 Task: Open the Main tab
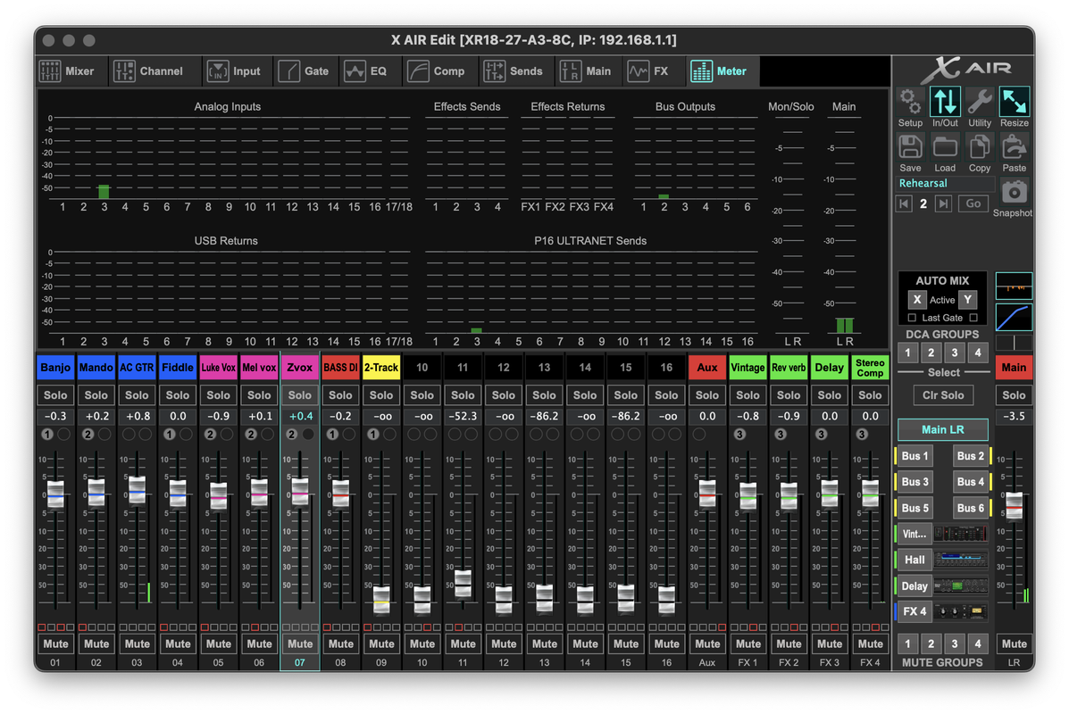587,71
